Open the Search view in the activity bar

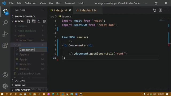[x=5, y=23]
